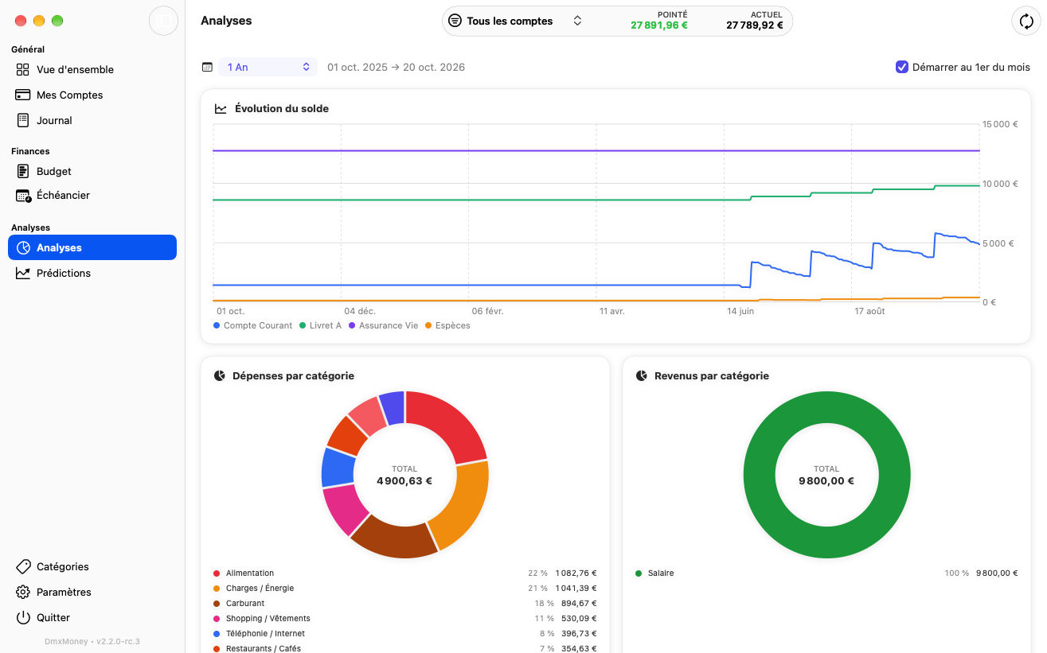Open Catégories at the bottom of sidebar
Image resolution: width=1047 pixels, height=653 pixels.
tap(92, 566)
